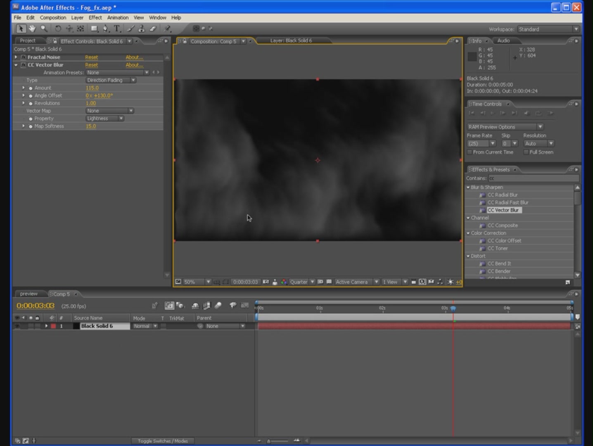Switch to the Audio panel tab
Screen dimensions: 593x446
pos(503,41)
